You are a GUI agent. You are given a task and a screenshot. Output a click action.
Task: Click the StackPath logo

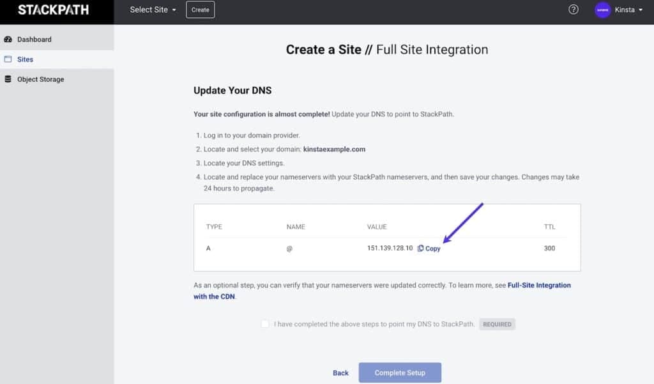[x=53, y=10]
